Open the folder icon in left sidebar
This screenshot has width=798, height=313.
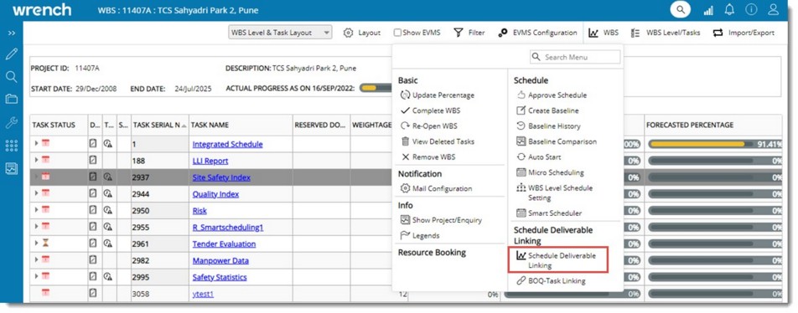(x=11, y=99)
